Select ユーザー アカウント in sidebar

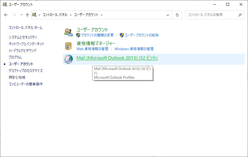click(x=21, y=64)
